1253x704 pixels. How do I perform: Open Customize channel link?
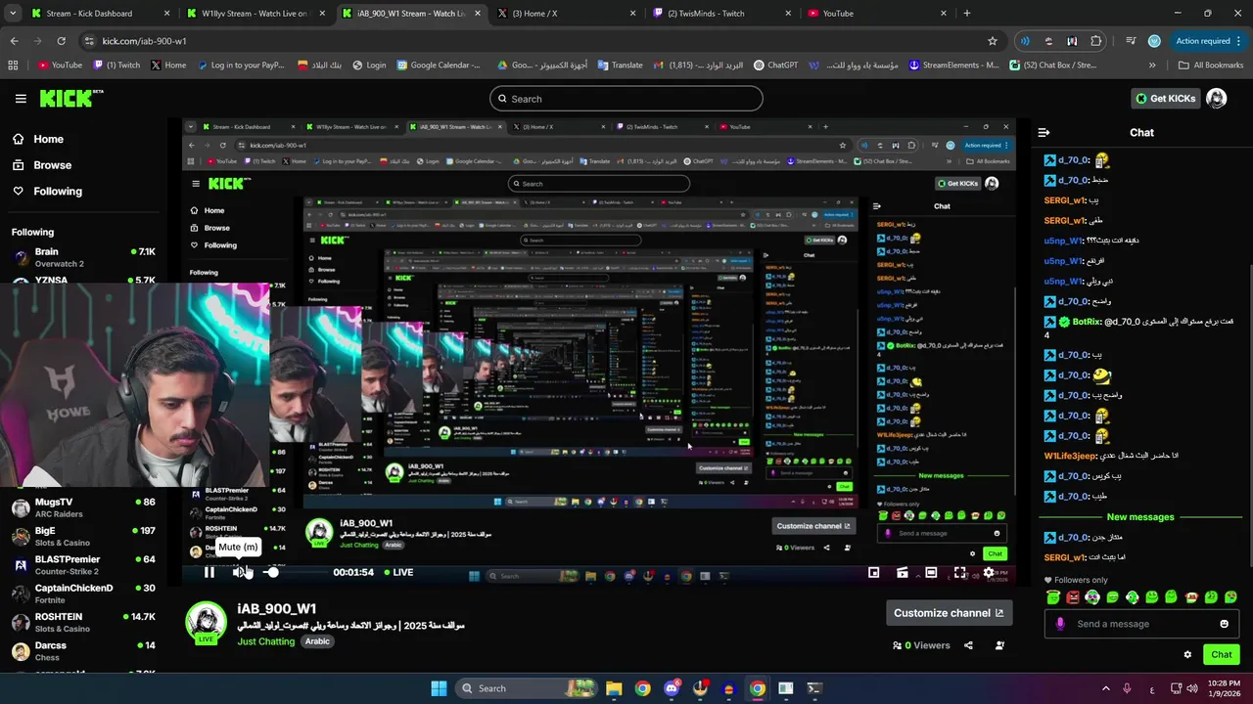(949, 613)
